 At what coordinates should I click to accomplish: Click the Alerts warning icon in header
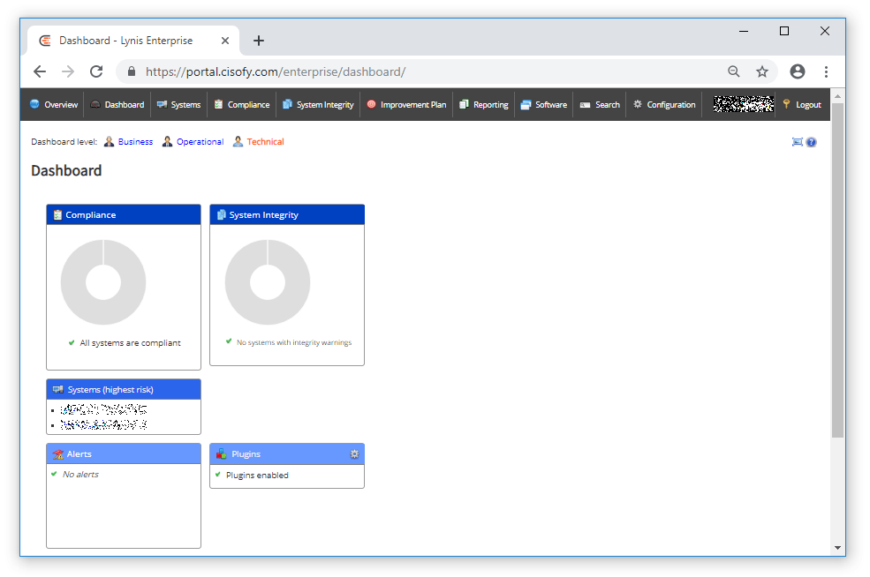click(x=57, y=454)
